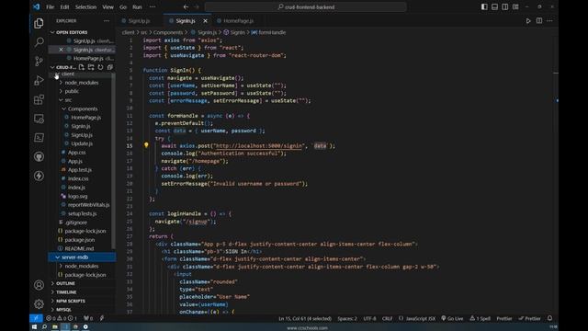Image resolution: width=588 pixels, height=331 pixels.
Task: Go back using the navigation arrow
Action: [x=186, y=6]
